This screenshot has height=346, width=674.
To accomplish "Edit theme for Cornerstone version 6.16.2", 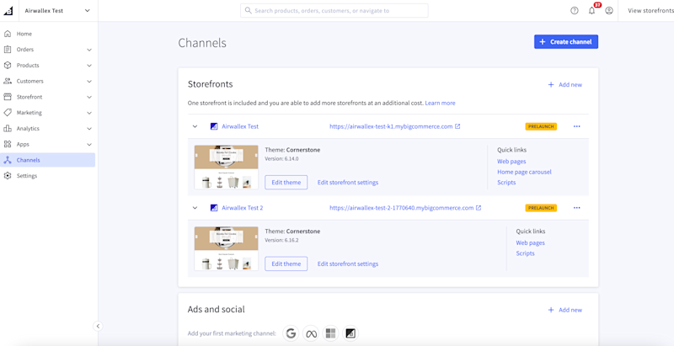I will coord(286,264).
